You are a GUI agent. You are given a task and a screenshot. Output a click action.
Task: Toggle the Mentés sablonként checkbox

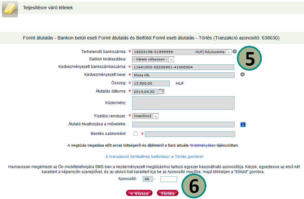[136, 134]
